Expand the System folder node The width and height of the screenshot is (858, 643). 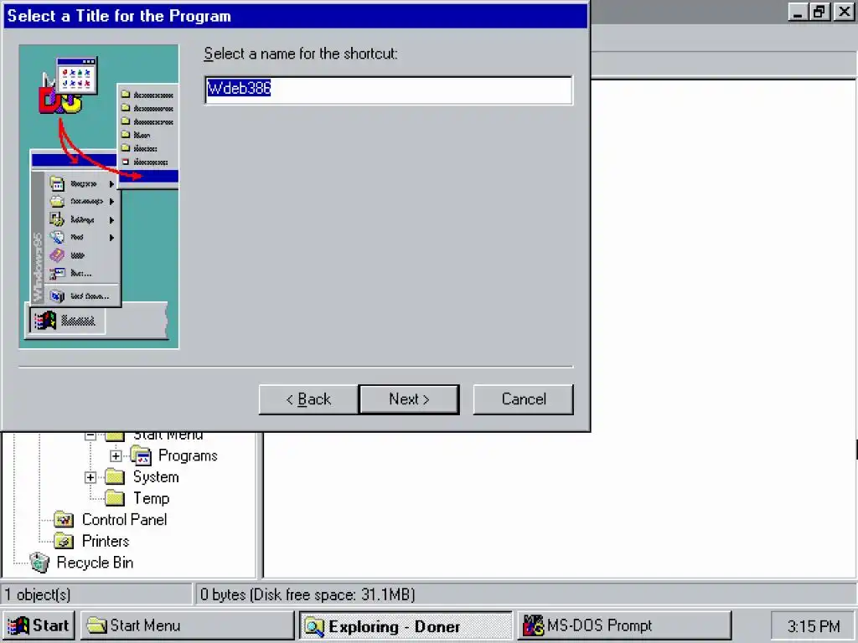[90, 477]
